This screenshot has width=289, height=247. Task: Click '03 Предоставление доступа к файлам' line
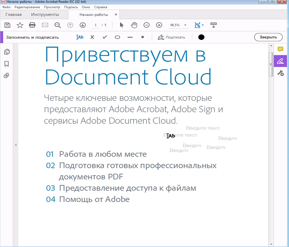121,188
